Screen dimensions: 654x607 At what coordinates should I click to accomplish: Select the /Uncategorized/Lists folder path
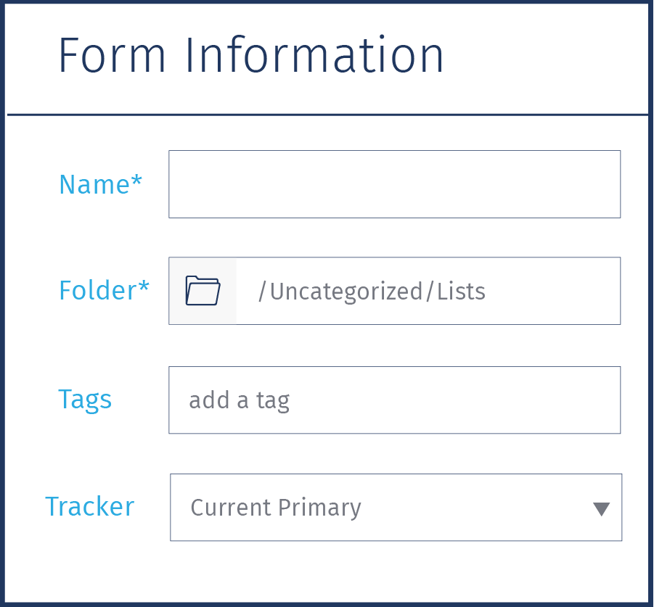[x=372, y=292]
